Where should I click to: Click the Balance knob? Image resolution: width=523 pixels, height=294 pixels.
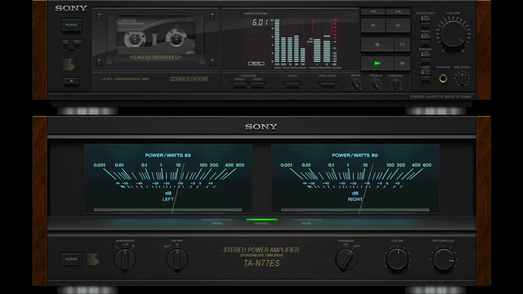462,78
